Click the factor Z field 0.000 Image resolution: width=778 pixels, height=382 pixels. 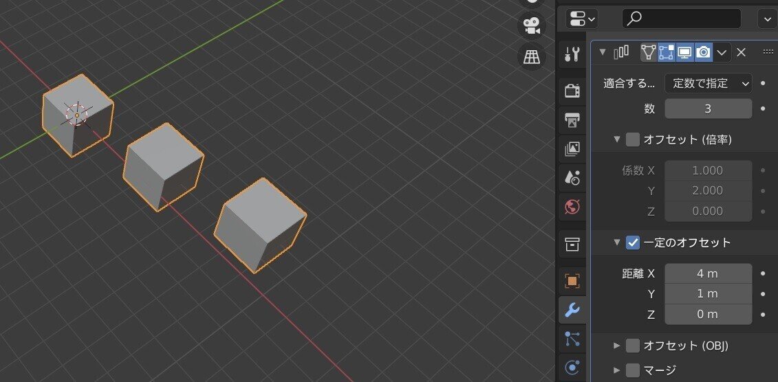coord(708,211)
